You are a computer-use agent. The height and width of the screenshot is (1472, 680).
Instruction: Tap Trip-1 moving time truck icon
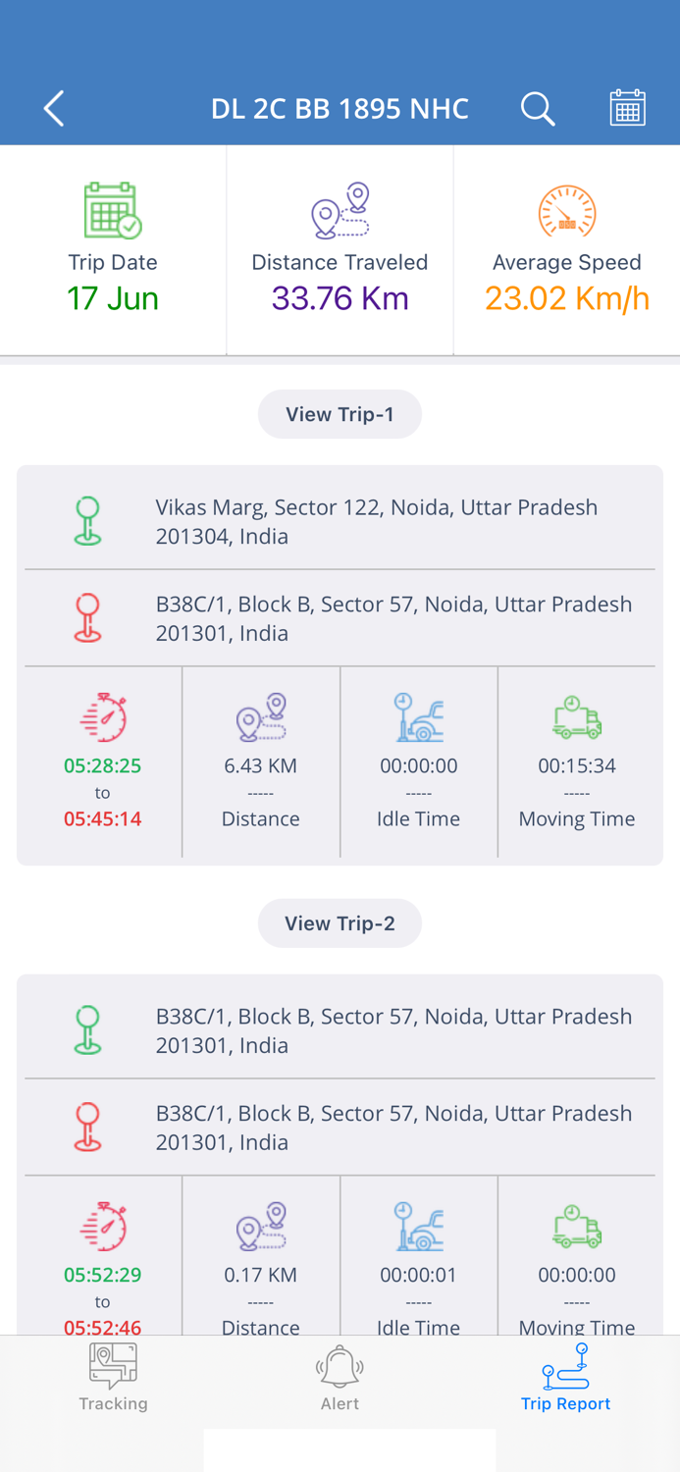click(577, 717)
